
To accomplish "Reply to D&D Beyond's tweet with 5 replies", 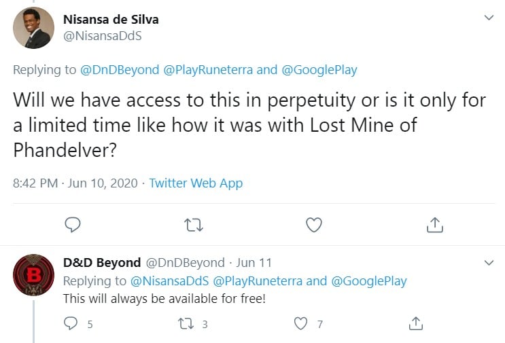I will 71,324.
